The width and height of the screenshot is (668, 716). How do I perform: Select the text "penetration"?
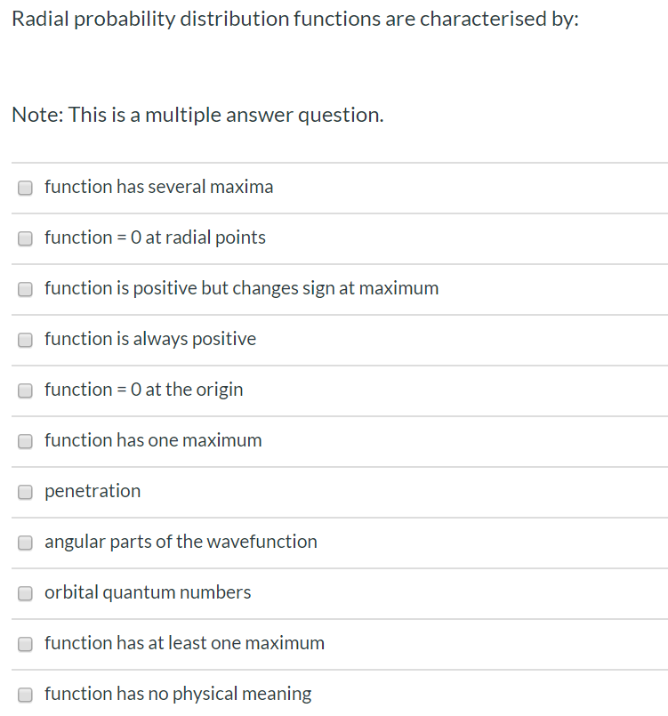click(x=92, y=491)
